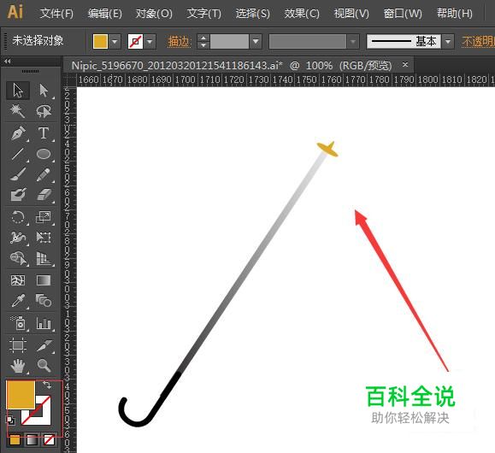This screenshot has height=453, width=495.
Task: Activate the Type tool
Action: coord(44,132)
